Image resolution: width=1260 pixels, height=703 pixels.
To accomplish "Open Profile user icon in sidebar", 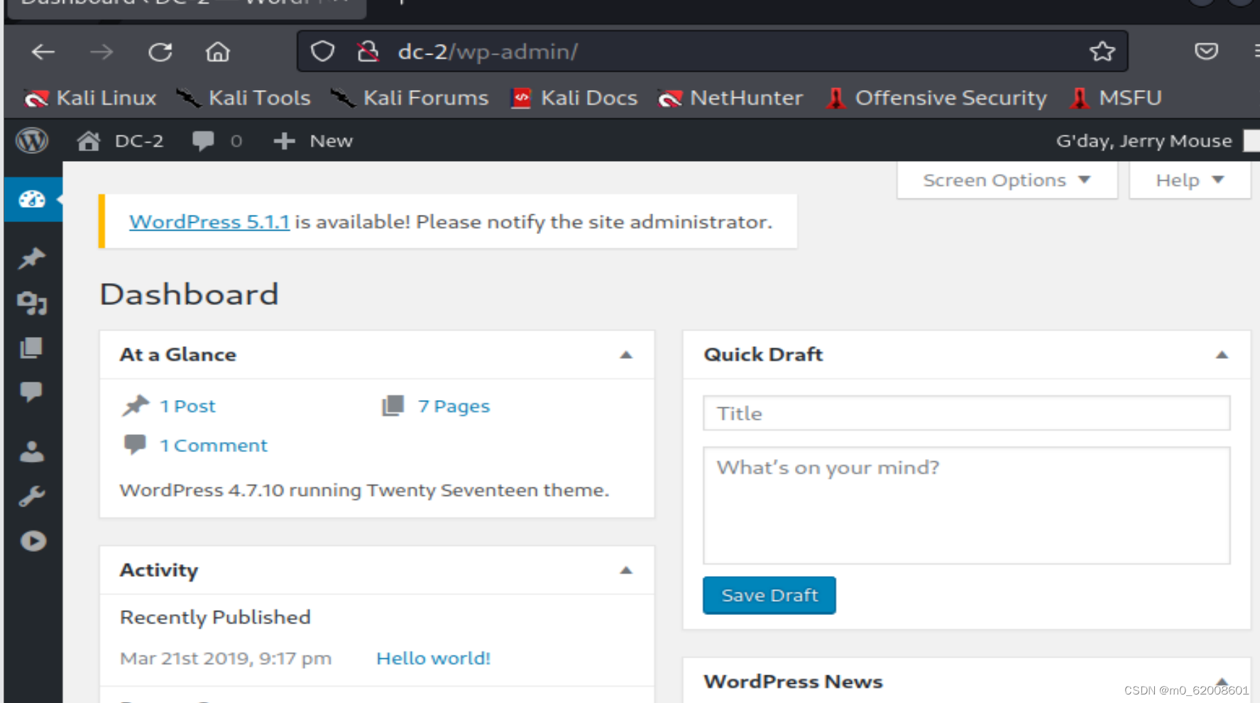I will coord(32,452).
